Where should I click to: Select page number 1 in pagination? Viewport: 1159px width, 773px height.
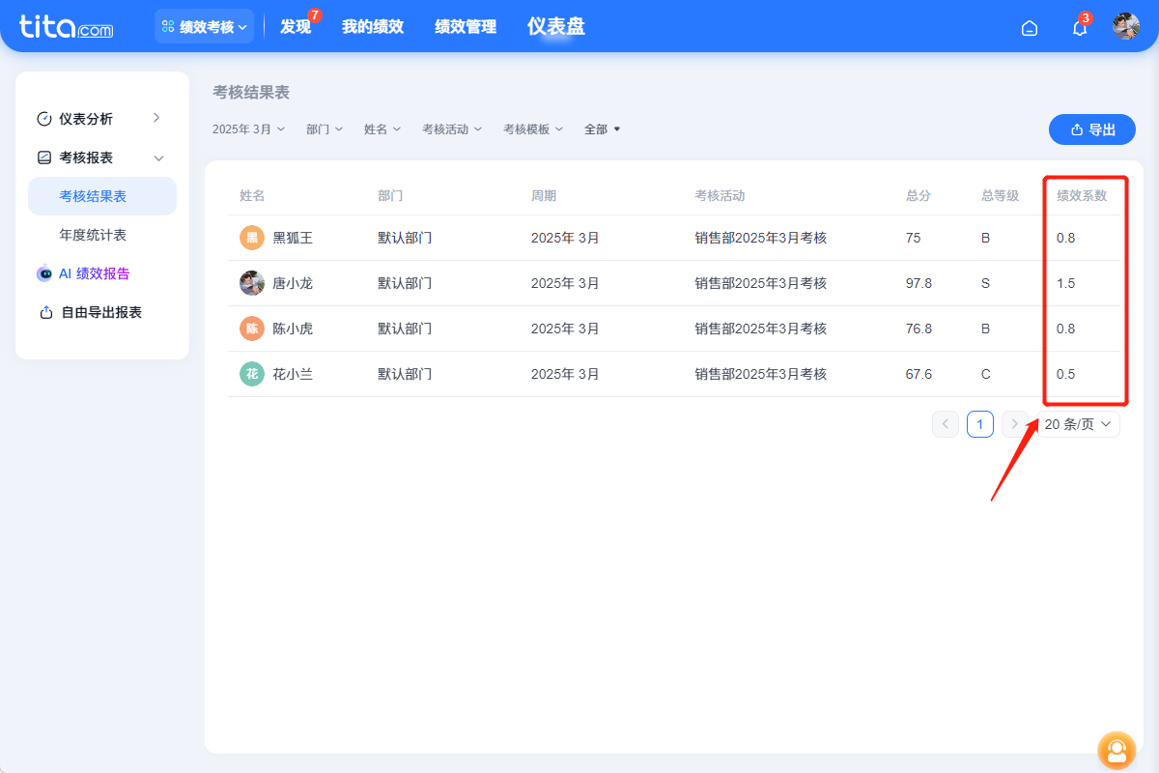[979, 423]
